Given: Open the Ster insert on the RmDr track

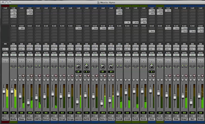Looking at the screenshot, I should tap(143, 23).
